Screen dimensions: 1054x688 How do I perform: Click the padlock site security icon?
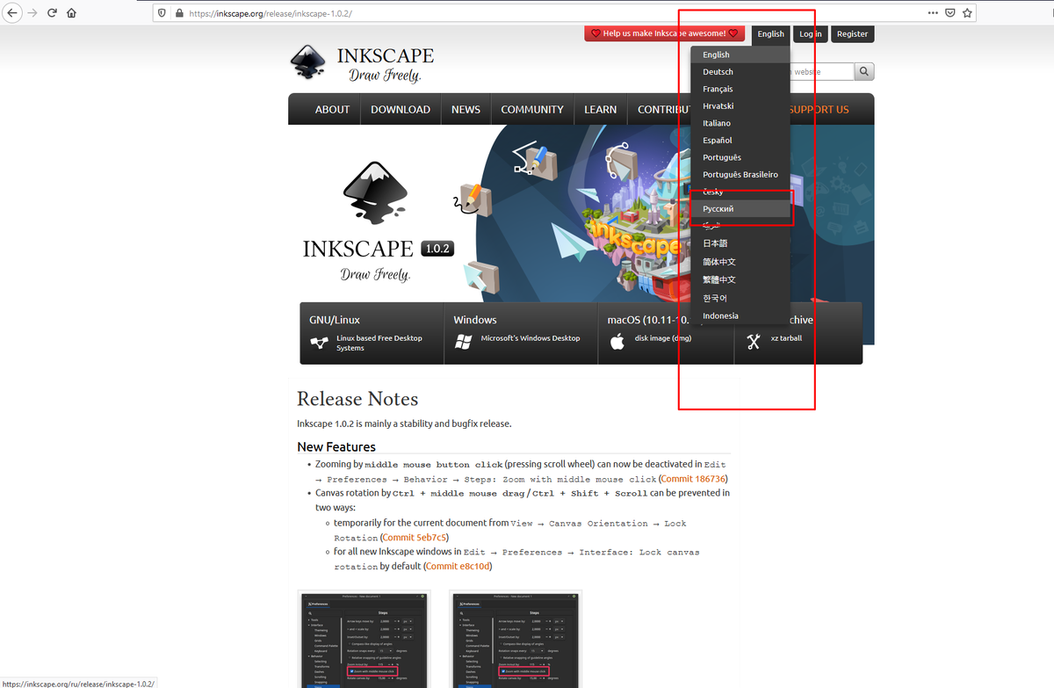click(179, 14)
